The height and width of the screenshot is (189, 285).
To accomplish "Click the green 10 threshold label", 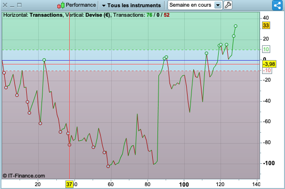I will [266, 49].
